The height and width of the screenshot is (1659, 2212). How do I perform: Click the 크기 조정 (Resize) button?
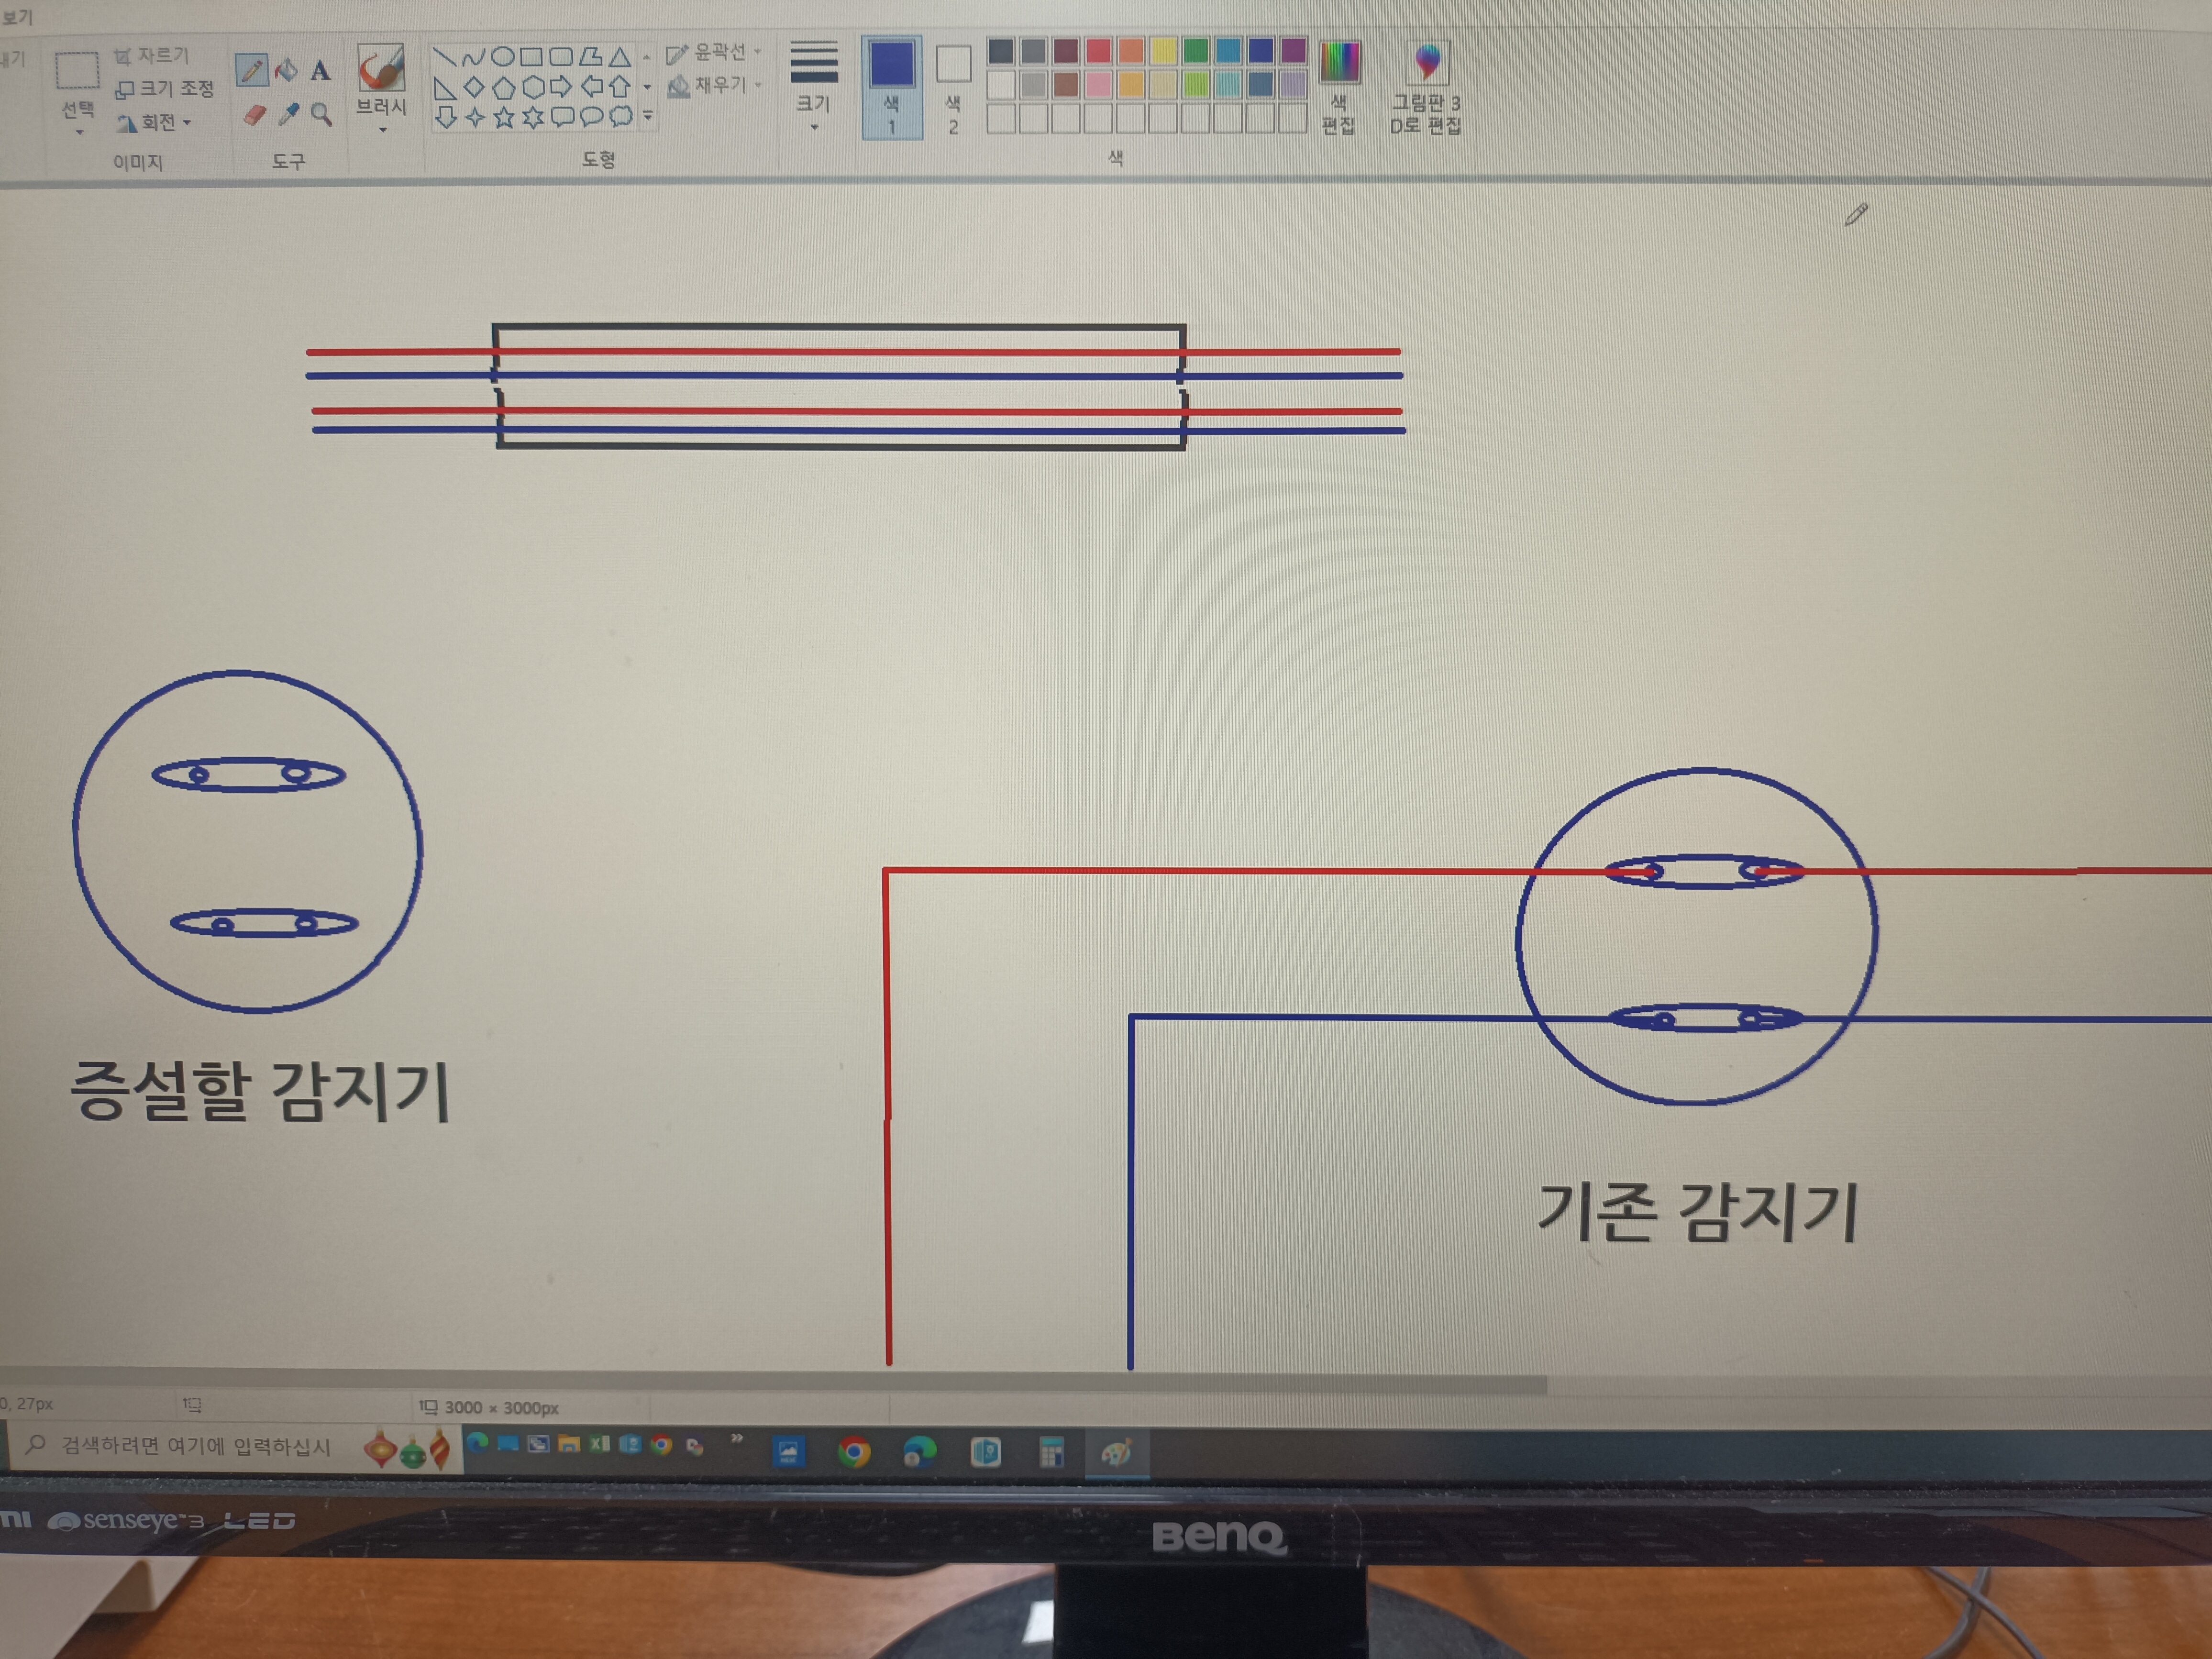(165, 89)
